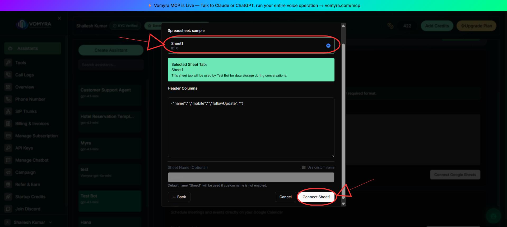The image size is (507, 227).
Task: Click the Overview grid icon
Action: 8,87
